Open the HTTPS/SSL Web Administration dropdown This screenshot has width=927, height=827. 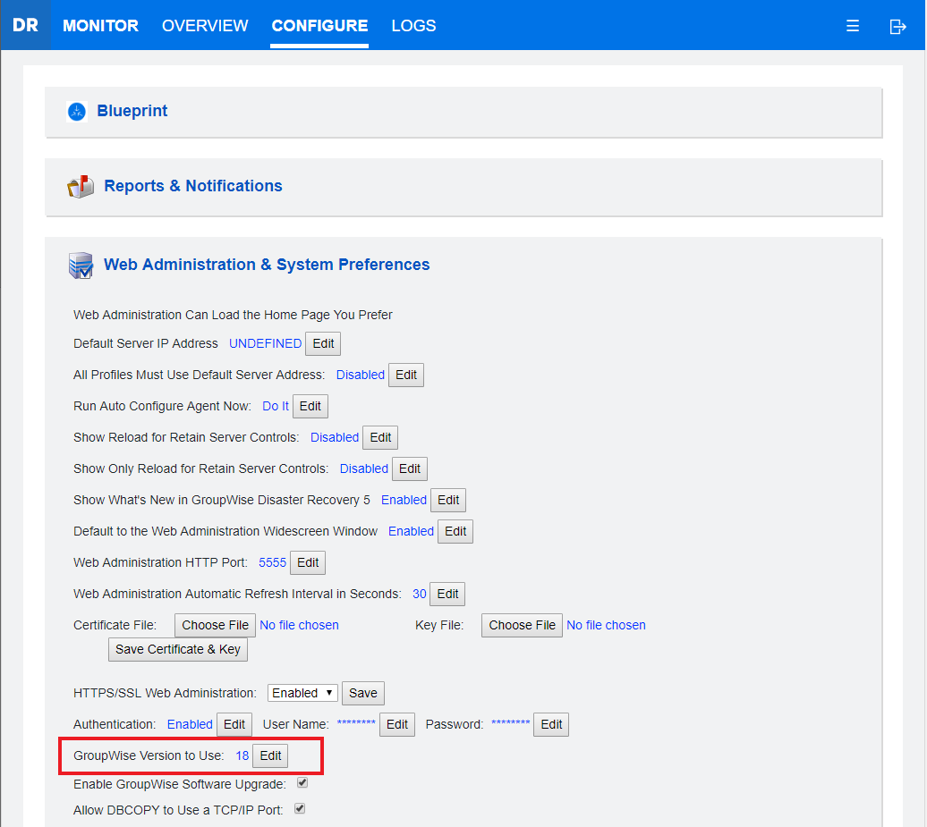pyautogui.click(x=302, y=693)
